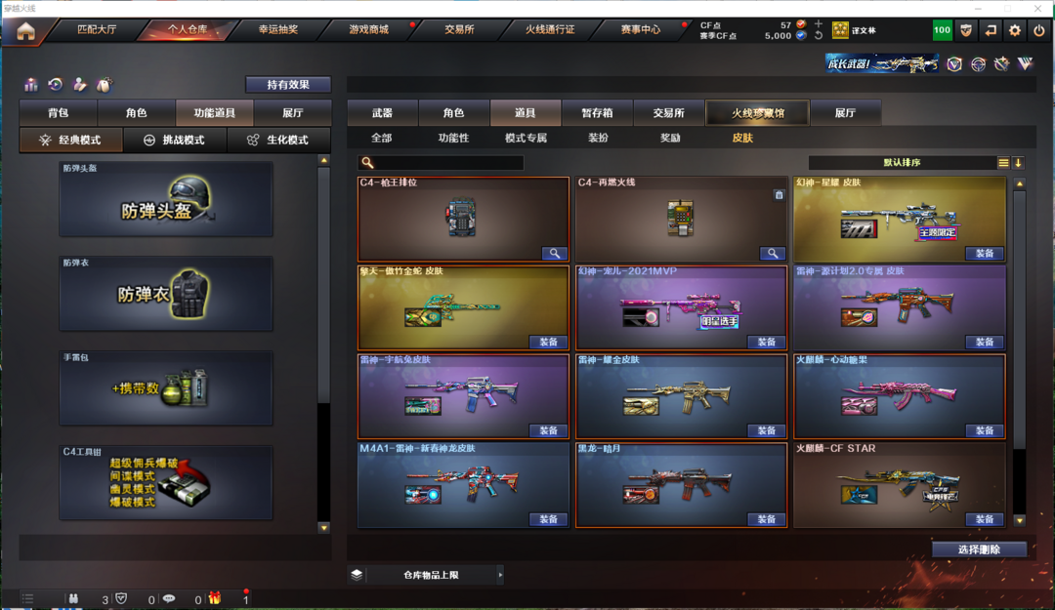Select the 功能道具 tab
Screen dimensions: 1055x610
tap(215, 113)
